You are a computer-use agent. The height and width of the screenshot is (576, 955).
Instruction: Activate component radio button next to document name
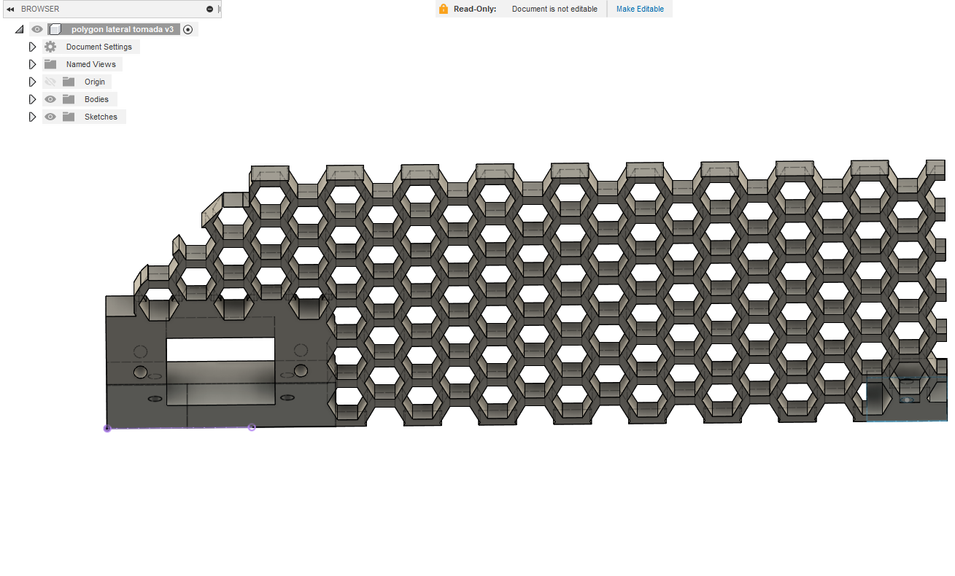coord(188,29)
